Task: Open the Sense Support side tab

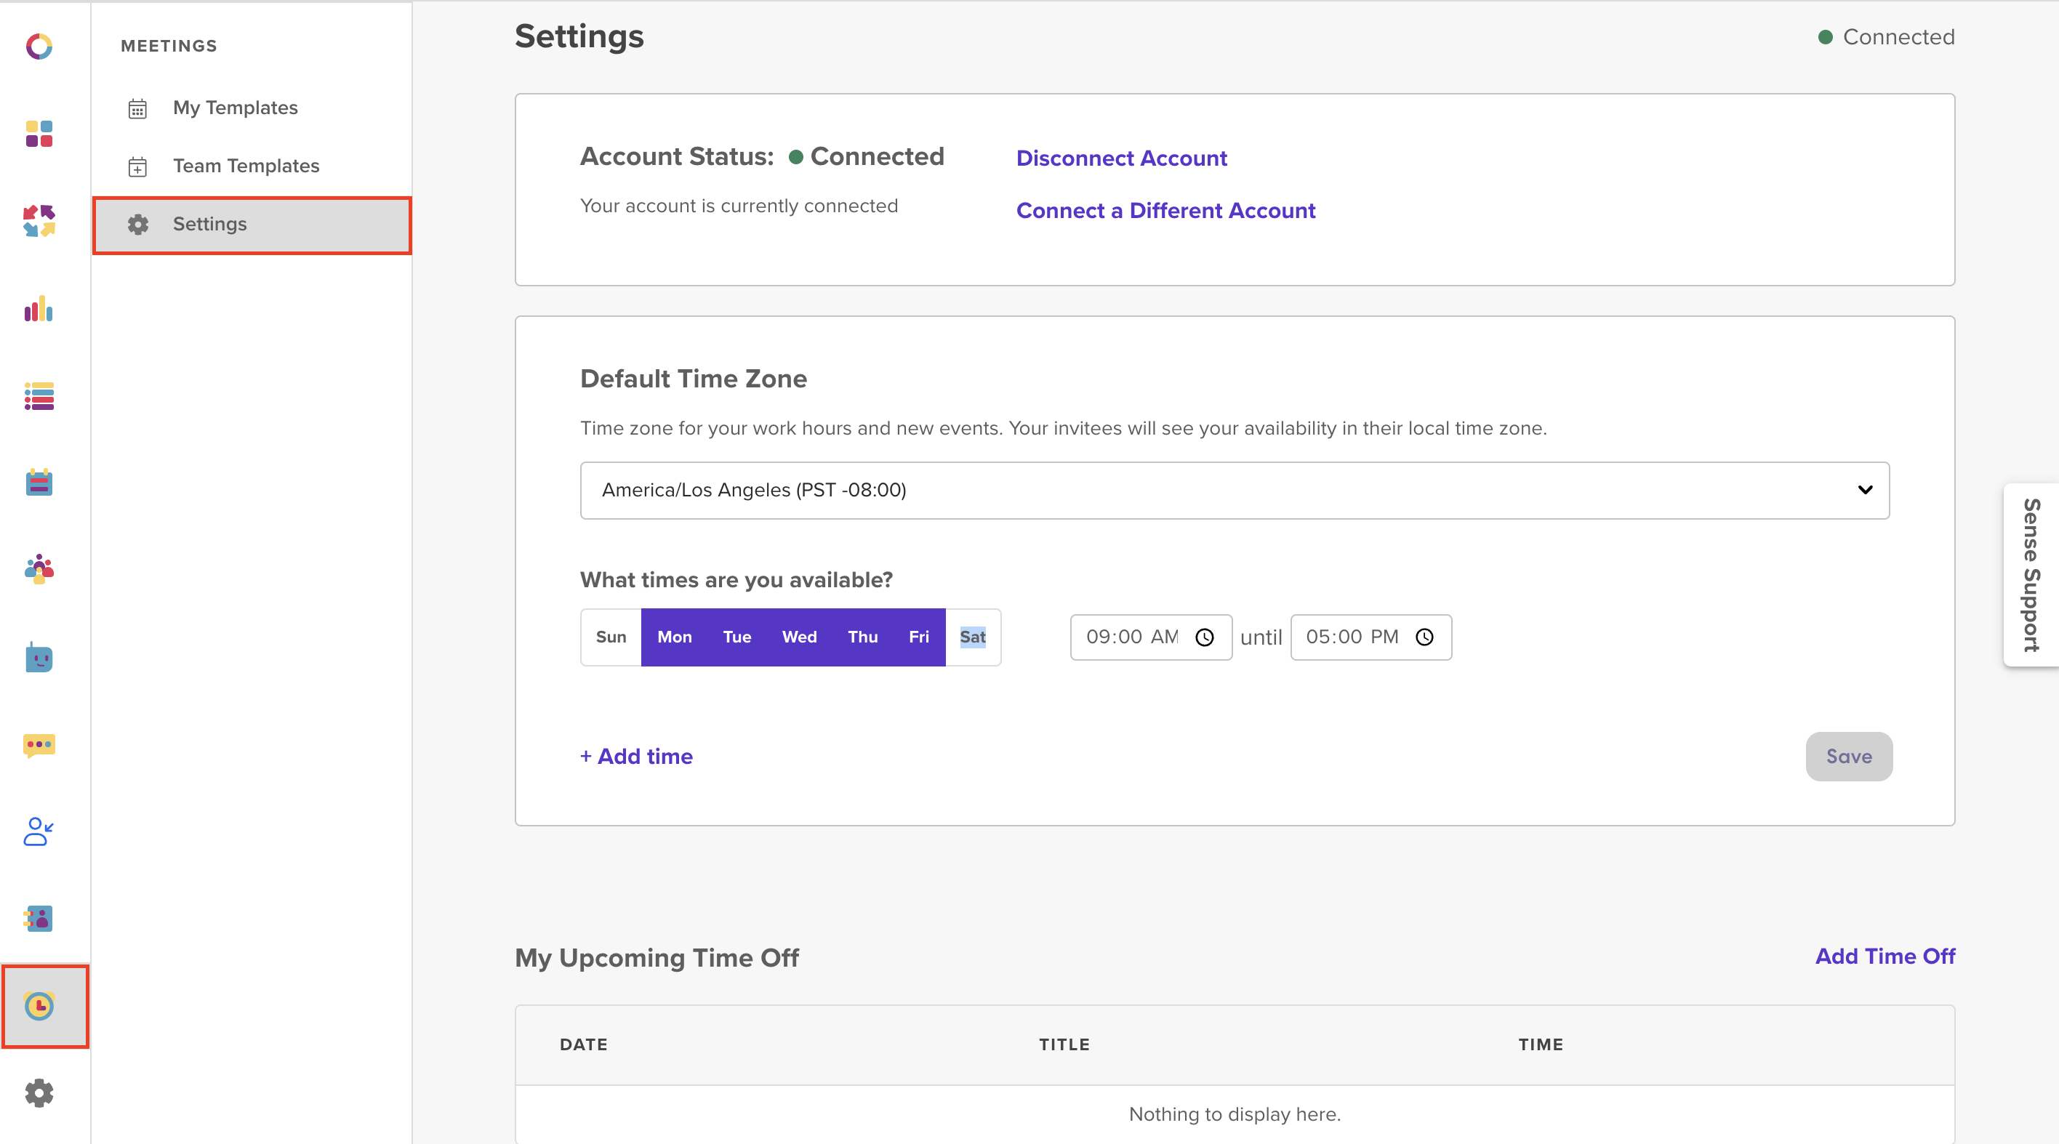Action: (x=2030, y=574)
